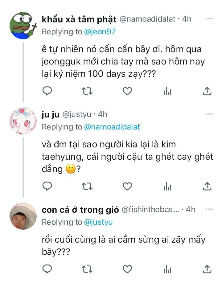The height and width of the screenshot is (283, 222).
Task: Retweet ju ju's tweet about kim taehyung
Action: point(88,186)
